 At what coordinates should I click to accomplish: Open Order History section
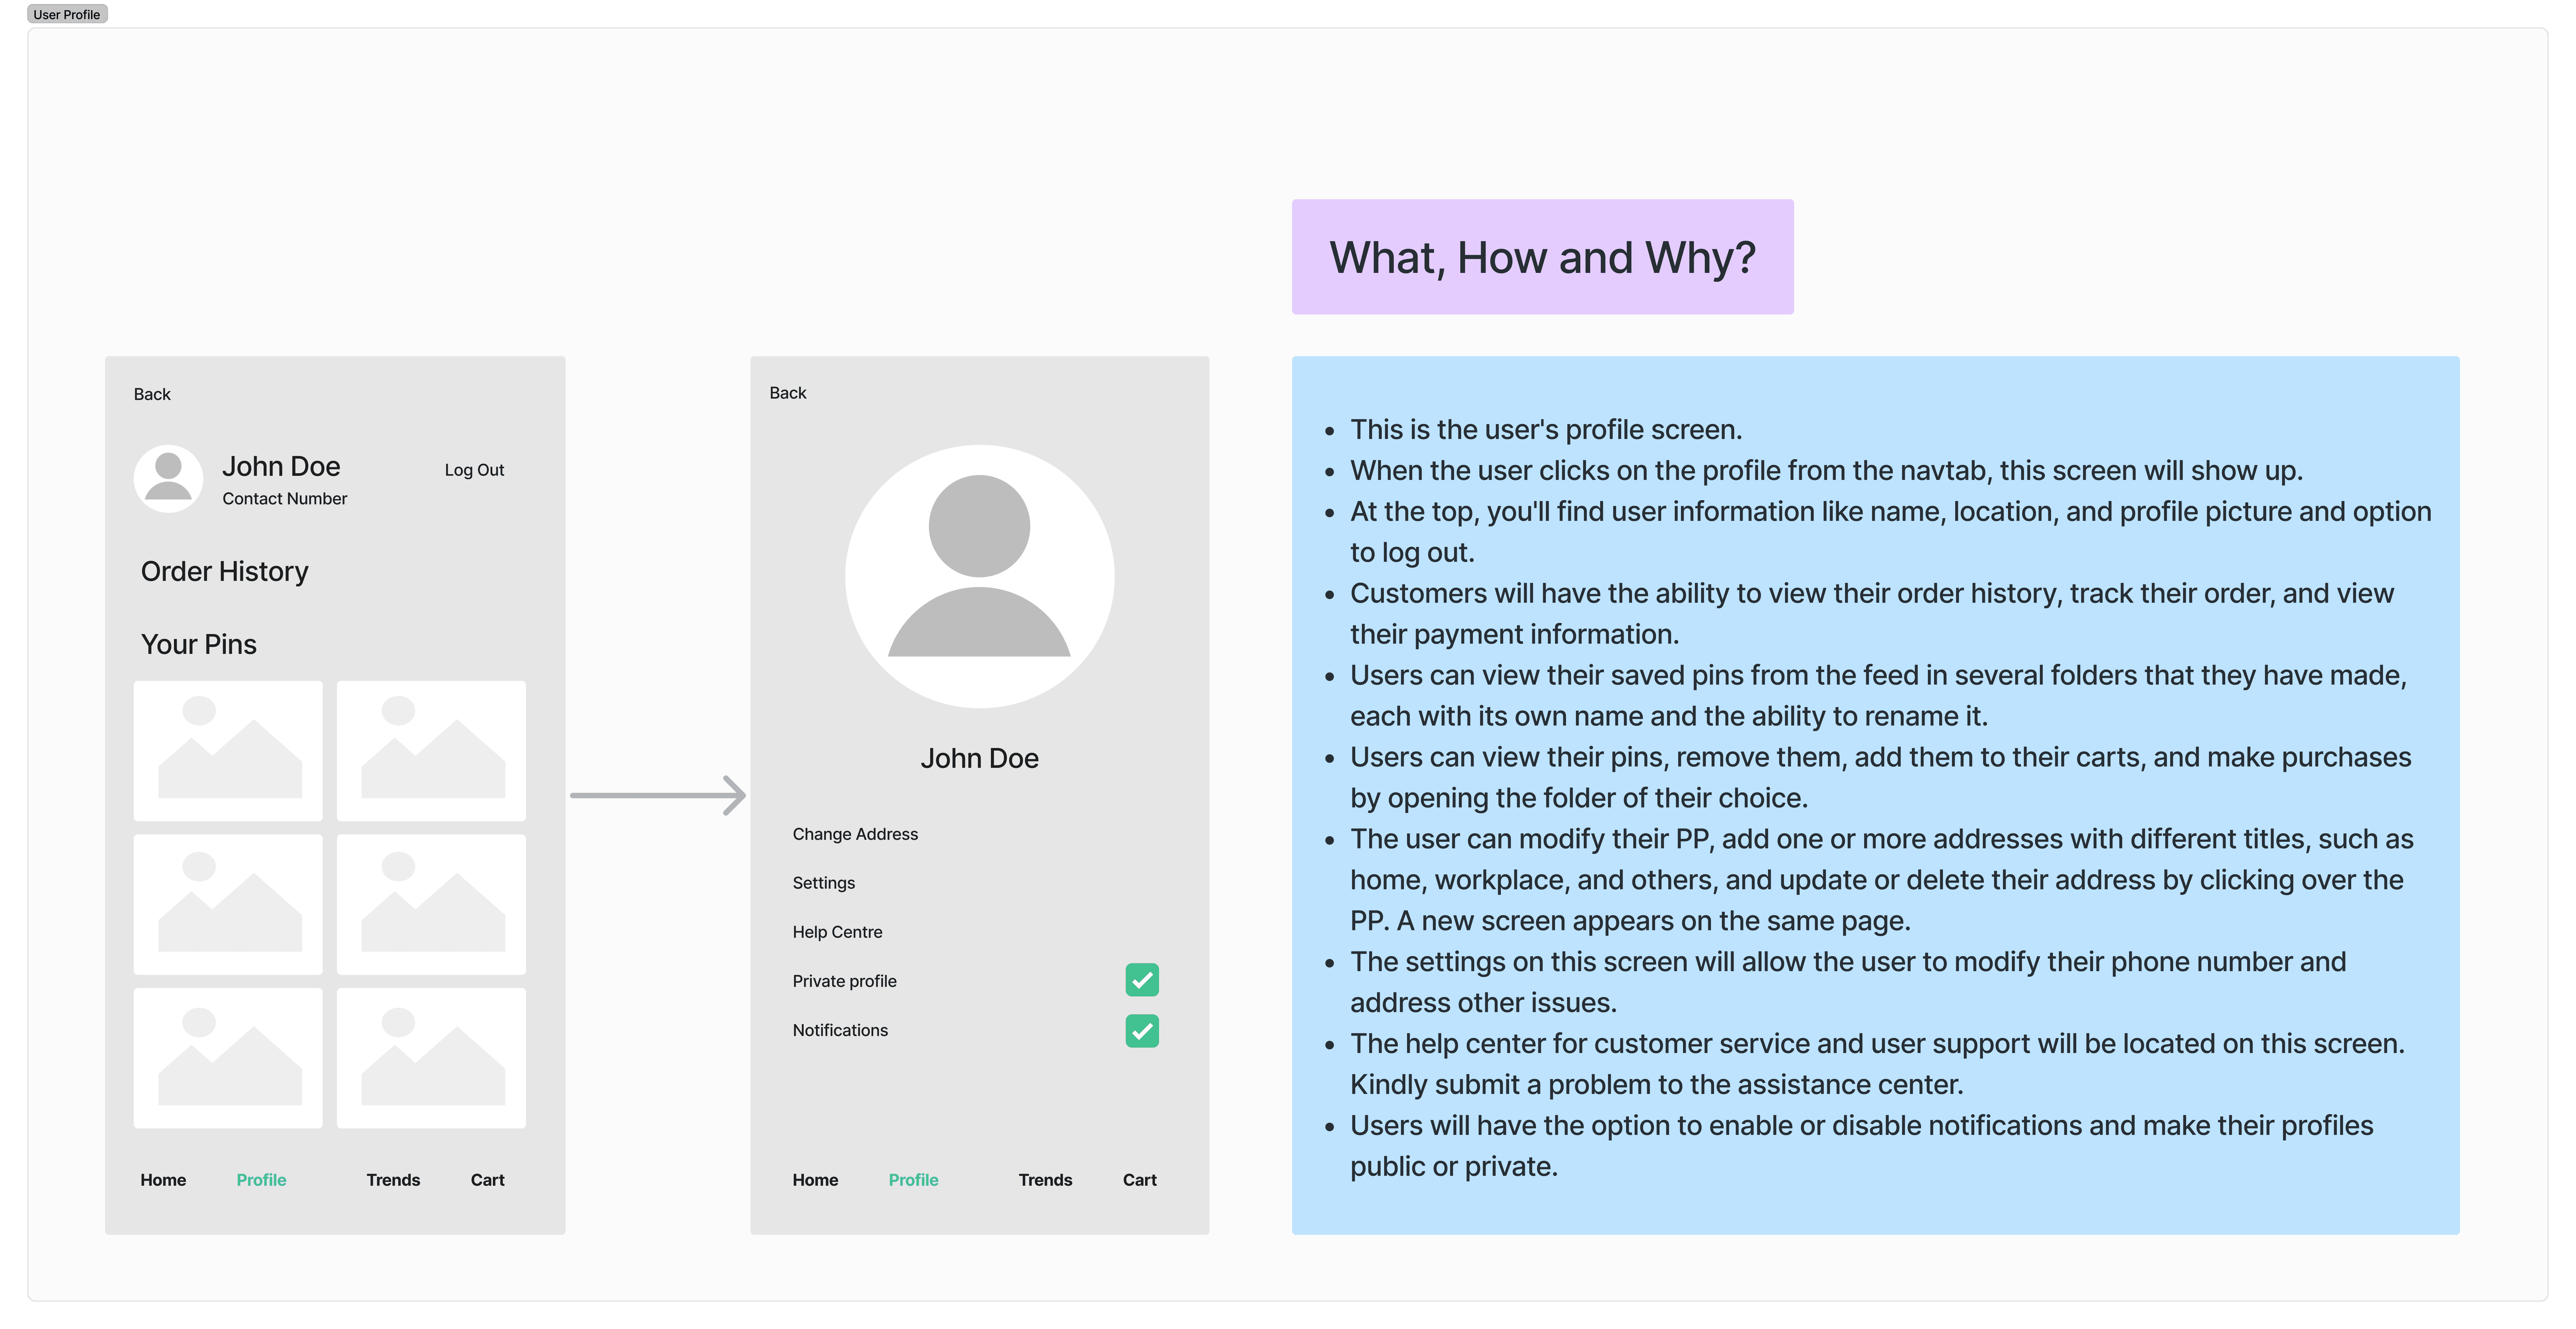coord(225,571)
